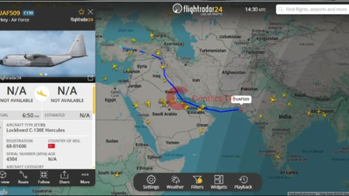Start Playback with the clock icon
Screen dimensions: 349x196
(x=243, y=182)
